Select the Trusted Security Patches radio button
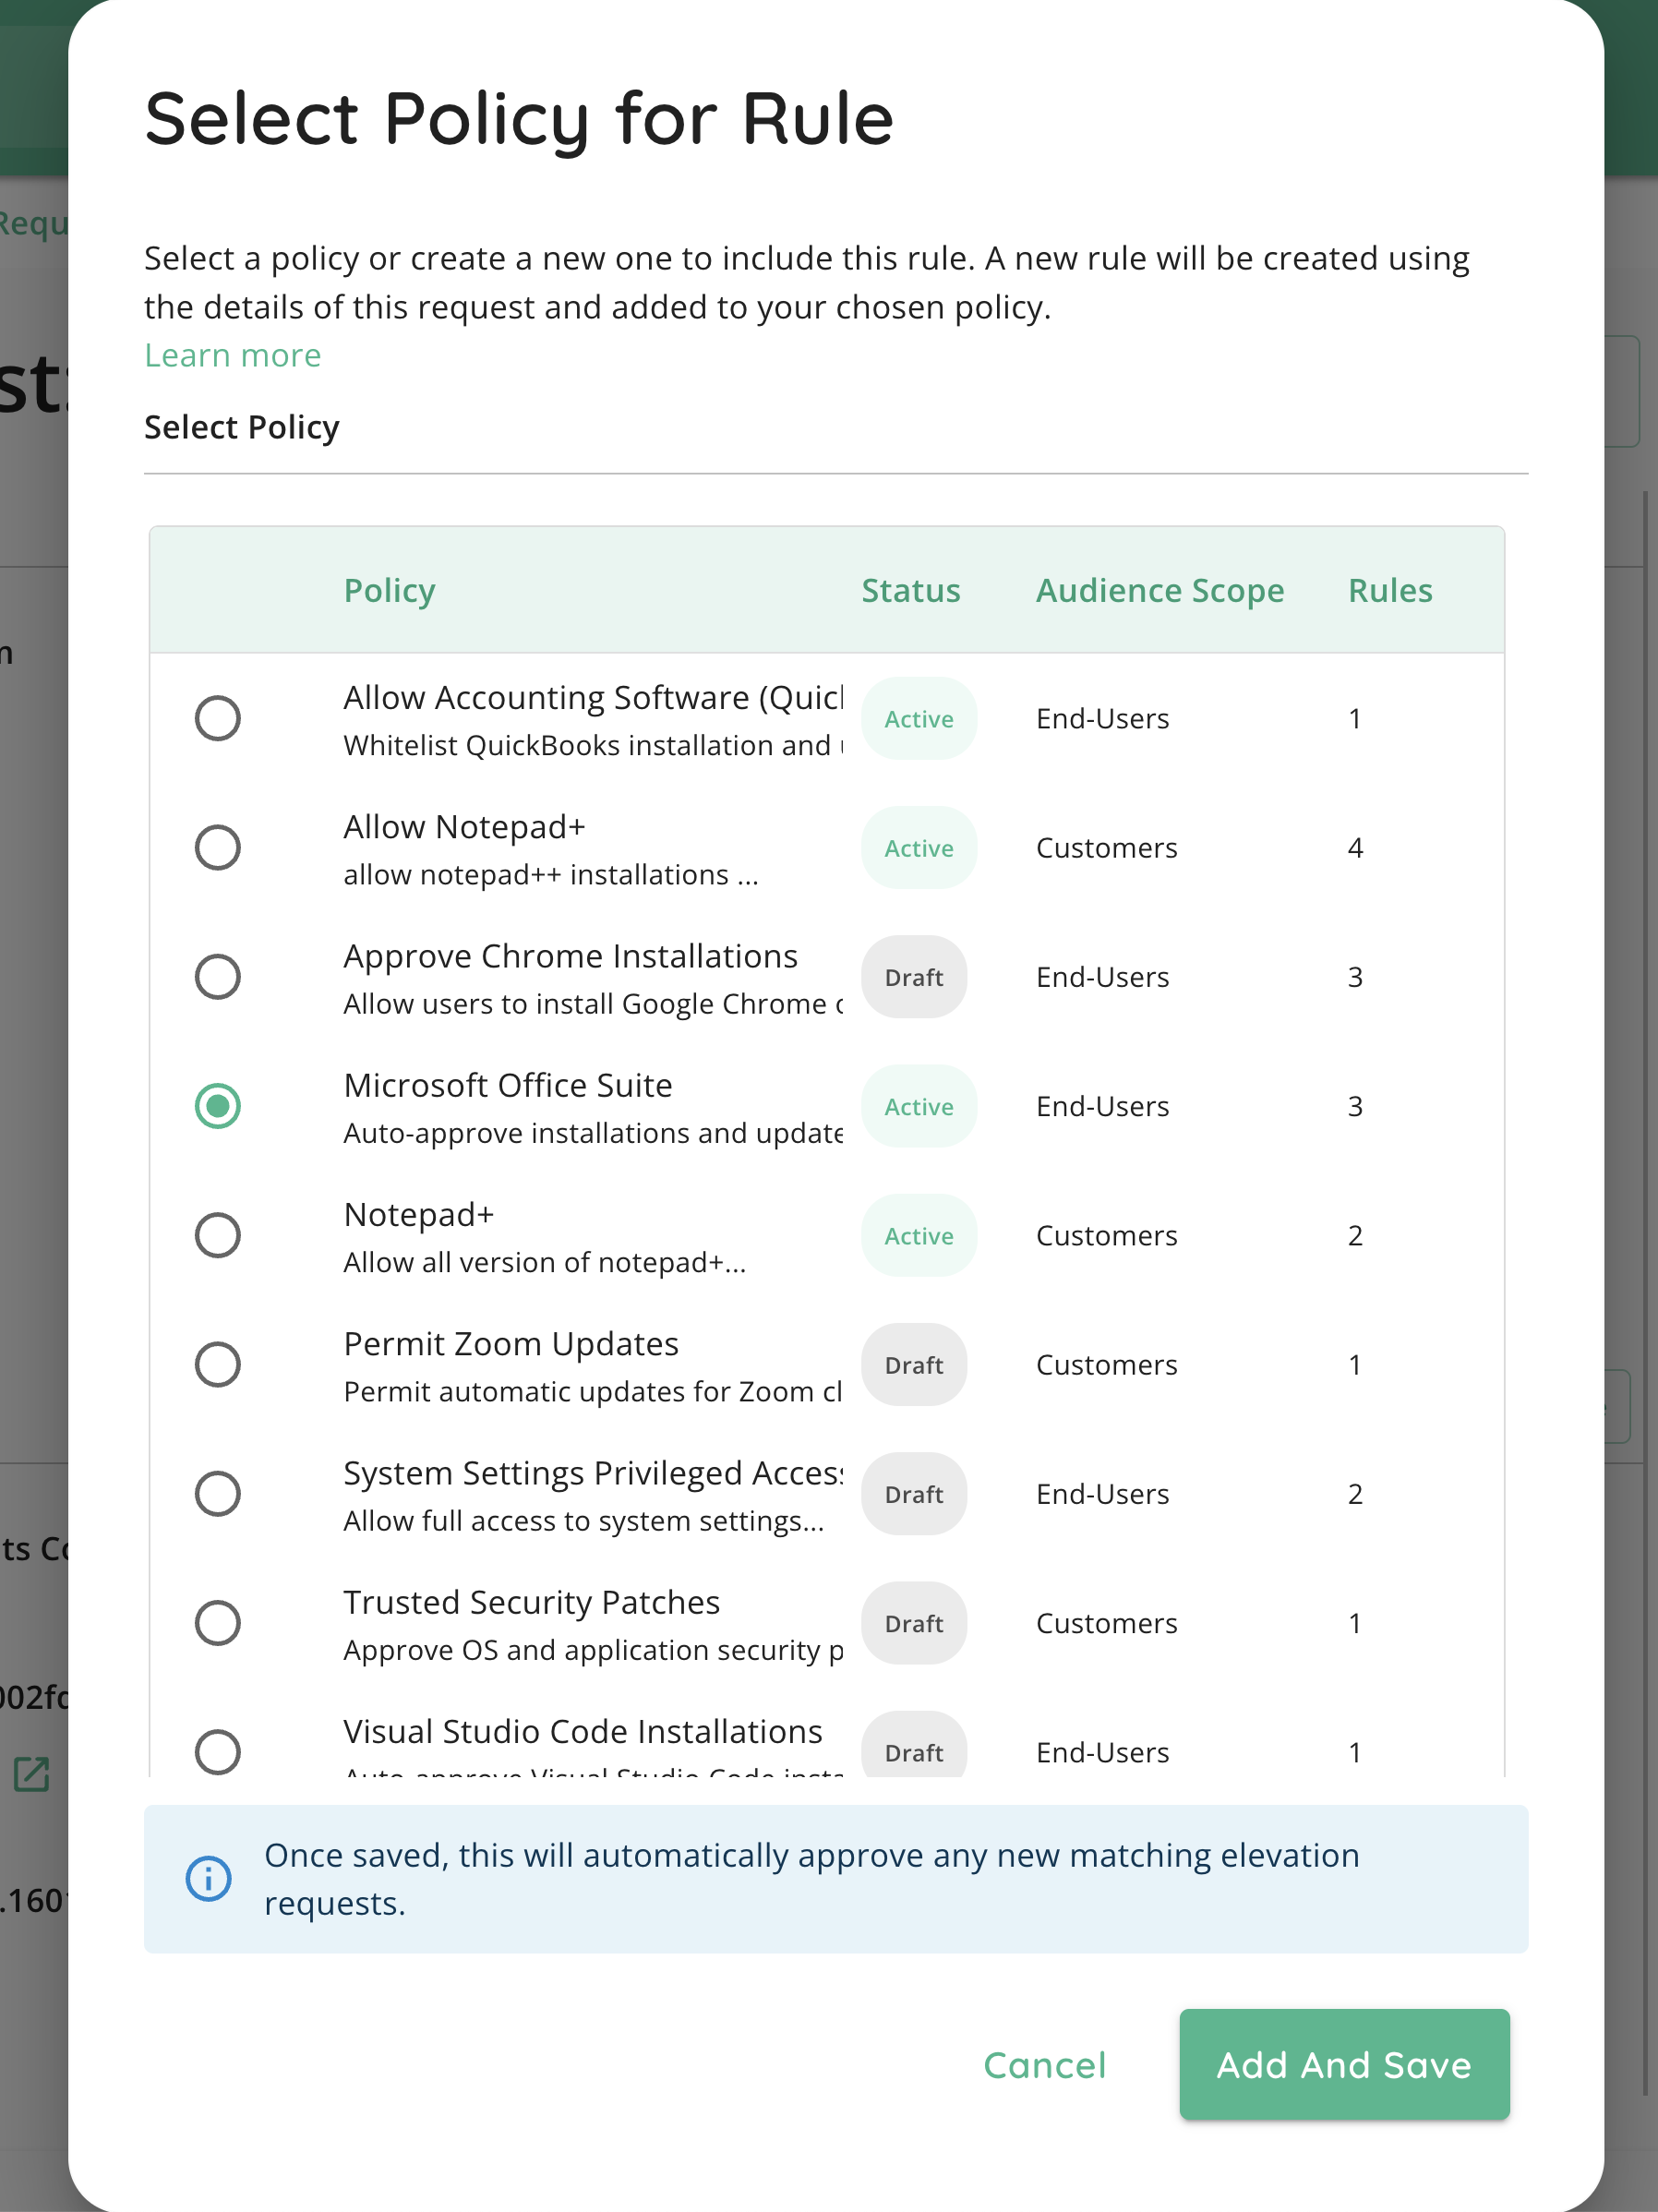The image size is (1658, 2212). 217,1622
